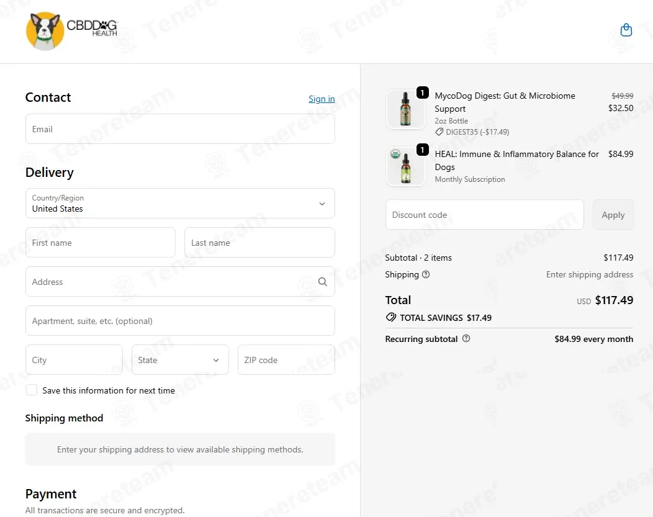
Task: Click the Shipping method heading
Action: click(x=64, y=418)
